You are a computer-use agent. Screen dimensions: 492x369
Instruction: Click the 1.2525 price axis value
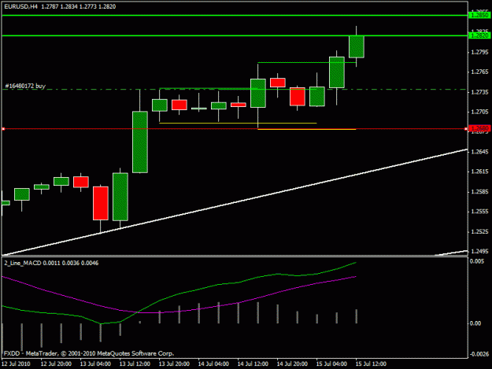[x=479, y=231]
